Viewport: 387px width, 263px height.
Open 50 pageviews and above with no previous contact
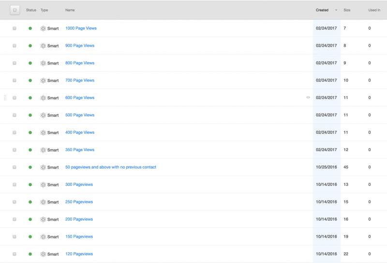[x=111, y=167]
